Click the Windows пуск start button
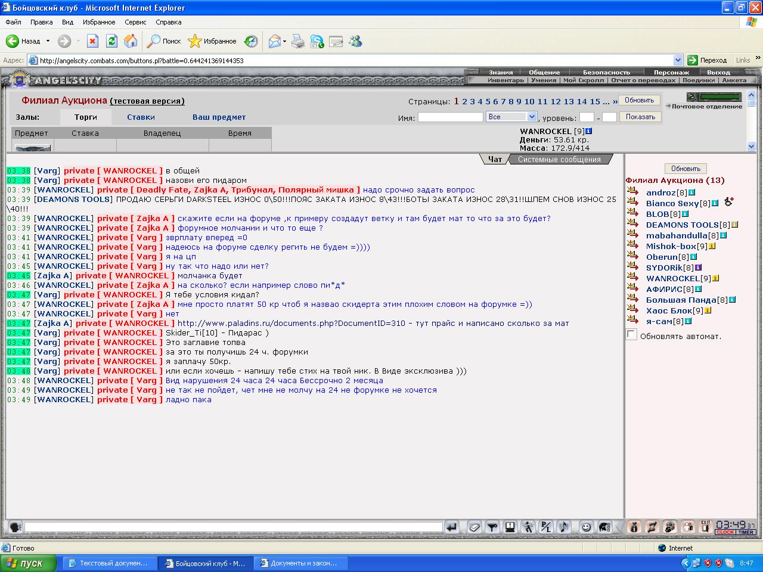 (x=28, y=563)
